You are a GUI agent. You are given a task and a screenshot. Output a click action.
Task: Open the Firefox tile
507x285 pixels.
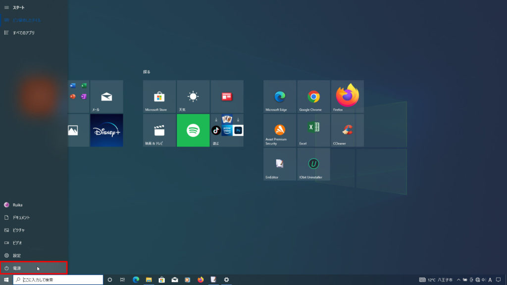(347, 96)
